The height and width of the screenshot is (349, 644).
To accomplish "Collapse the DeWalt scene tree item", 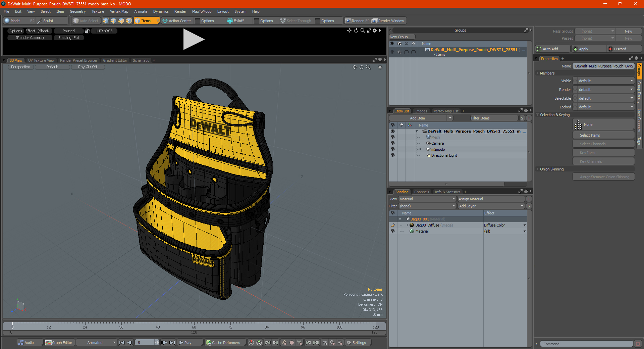I will click(x=417, y=131).
